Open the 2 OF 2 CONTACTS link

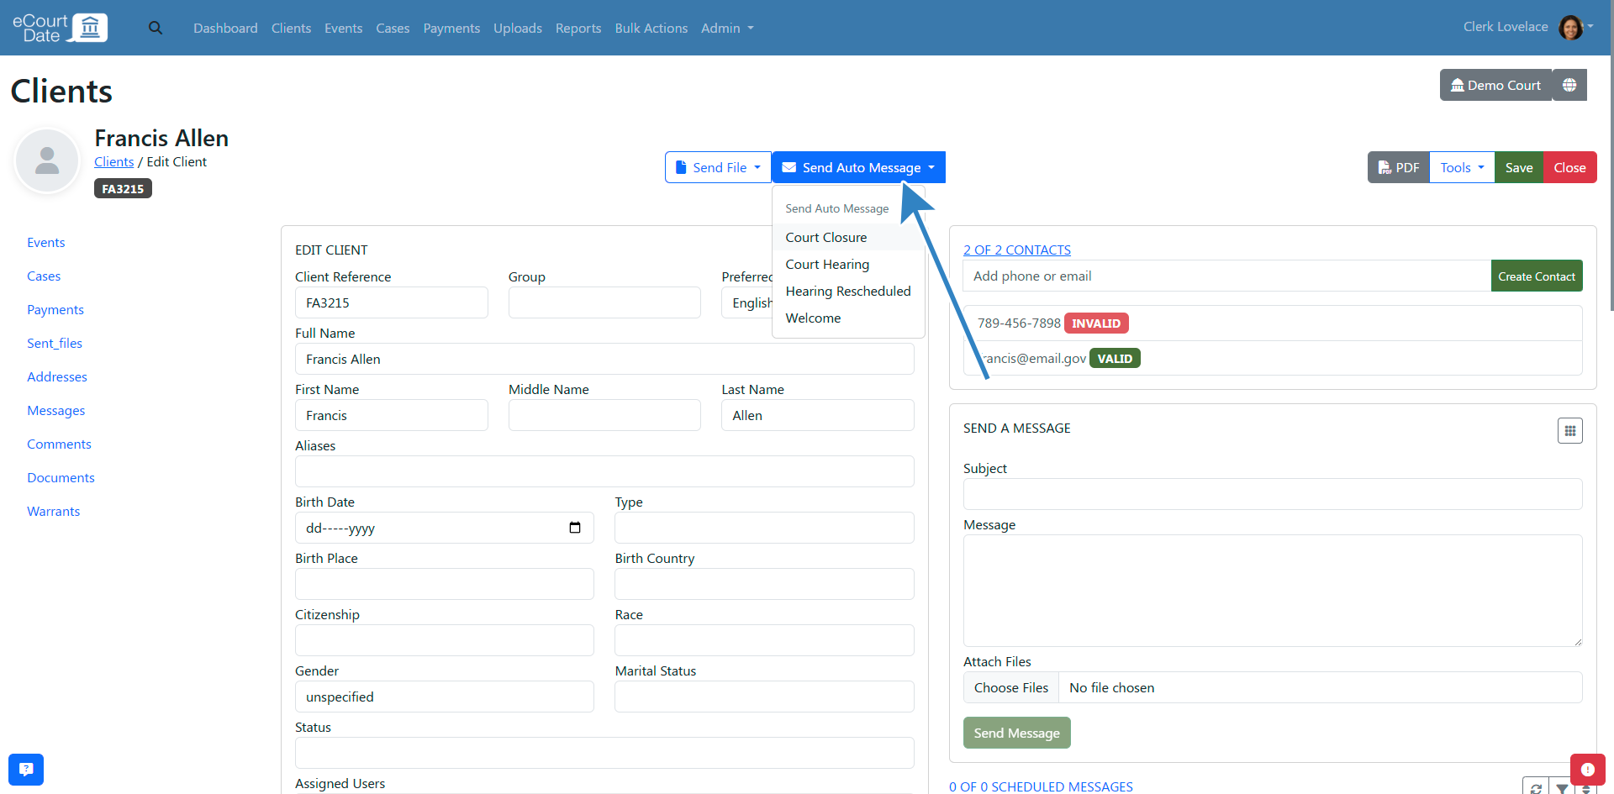(1017, 250)
